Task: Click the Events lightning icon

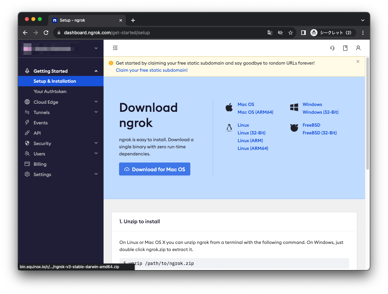Action: click(27, 122)
